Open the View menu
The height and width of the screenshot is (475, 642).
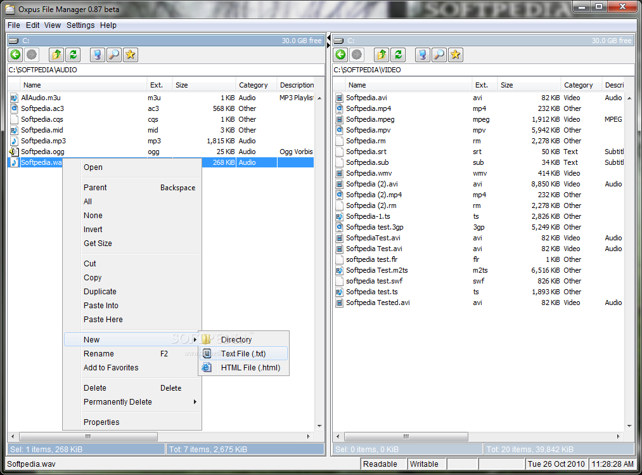[53, 25]
